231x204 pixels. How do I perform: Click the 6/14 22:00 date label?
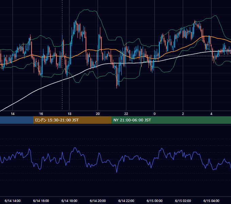[126, 201]
